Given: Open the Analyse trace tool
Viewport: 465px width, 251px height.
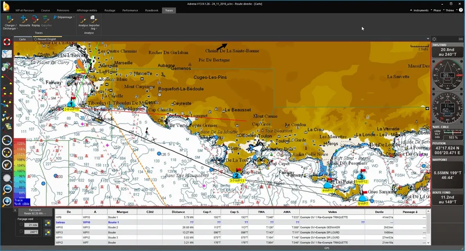Looking at the screenshot, I should coord(83,20).
